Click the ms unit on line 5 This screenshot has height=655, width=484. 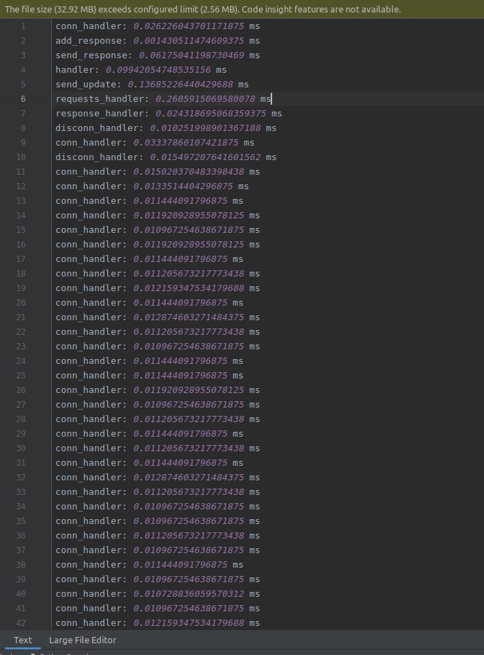[244, 85]
